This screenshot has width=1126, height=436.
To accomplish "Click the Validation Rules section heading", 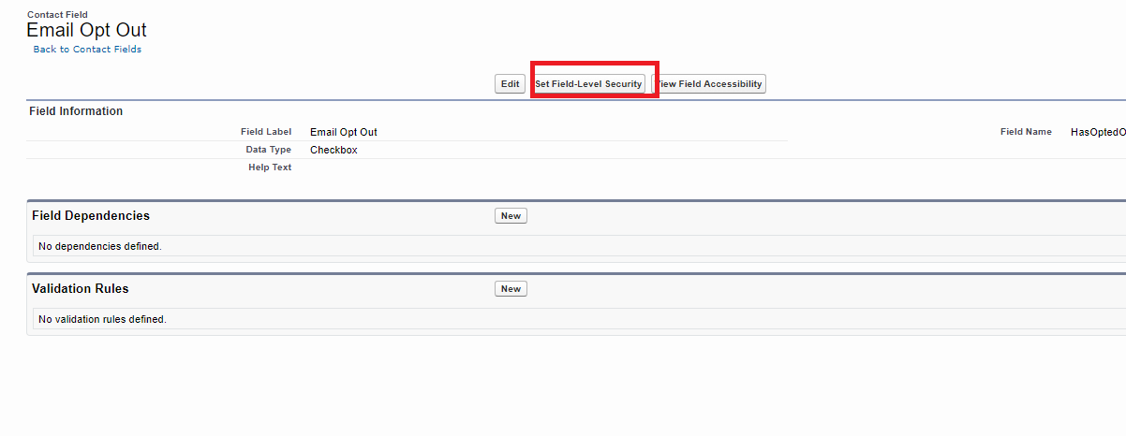I will click(x=81, y=289).
